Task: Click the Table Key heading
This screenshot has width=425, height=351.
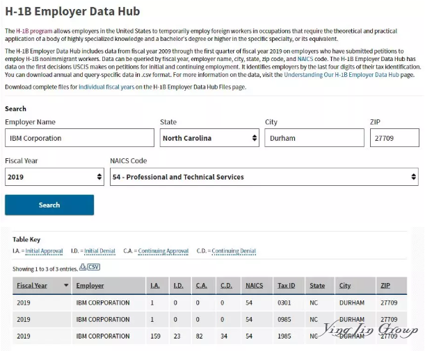Action: [26, 239]
